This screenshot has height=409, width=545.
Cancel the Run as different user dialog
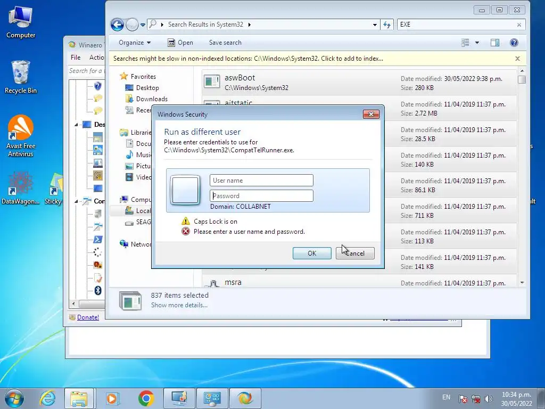point(355,253)
